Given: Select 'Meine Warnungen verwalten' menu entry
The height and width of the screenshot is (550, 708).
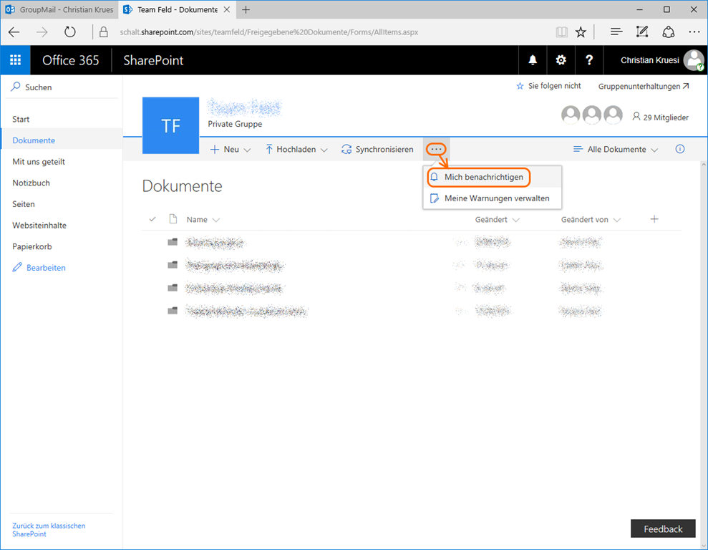Looking at the screenshot, I should pyautogui.click(x=496, y=198).
